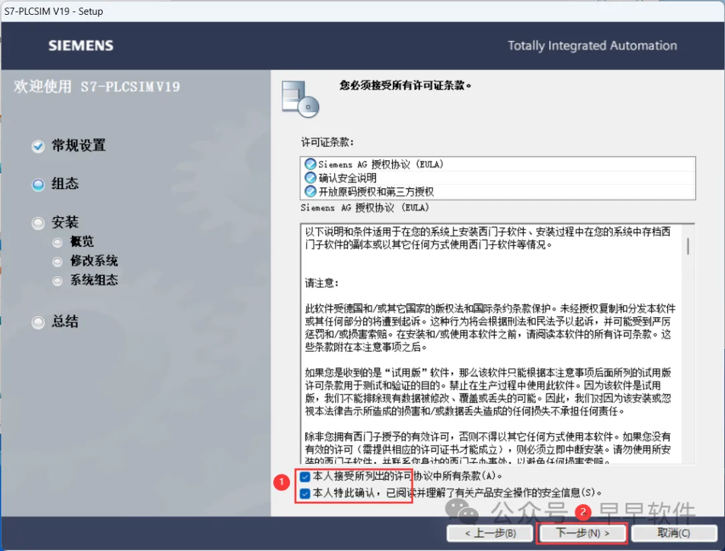This screenshot has height=551, width=725.
Task: Click 常规设置 step label
Action: pos(79,145)
